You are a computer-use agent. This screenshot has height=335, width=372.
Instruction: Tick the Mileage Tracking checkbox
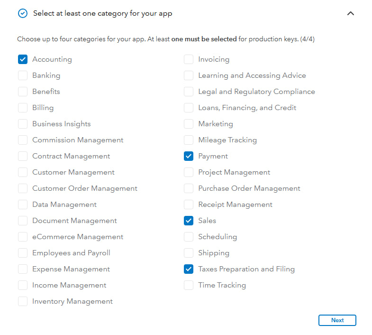tap(189, 140)
